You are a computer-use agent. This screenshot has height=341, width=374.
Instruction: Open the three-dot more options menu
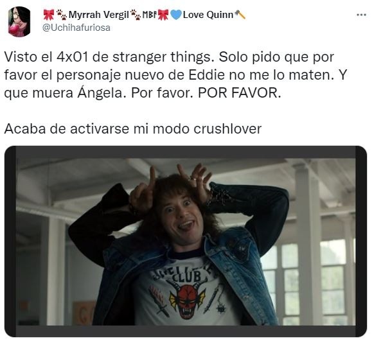pos(361,15)
